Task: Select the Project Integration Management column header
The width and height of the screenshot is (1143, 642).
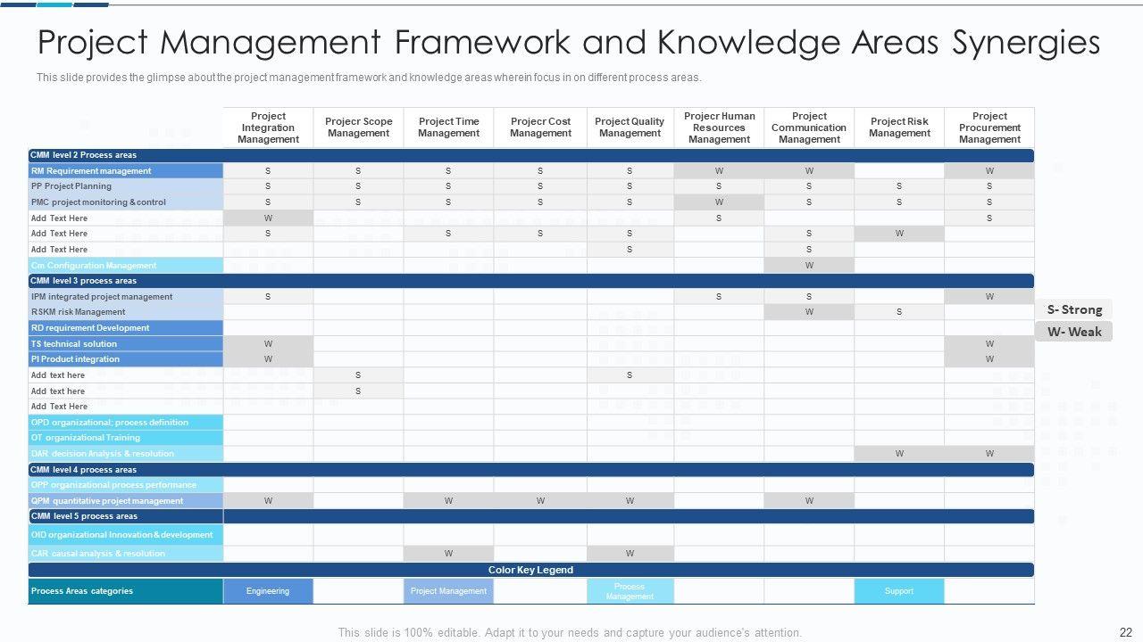Action: coord(268,128)
